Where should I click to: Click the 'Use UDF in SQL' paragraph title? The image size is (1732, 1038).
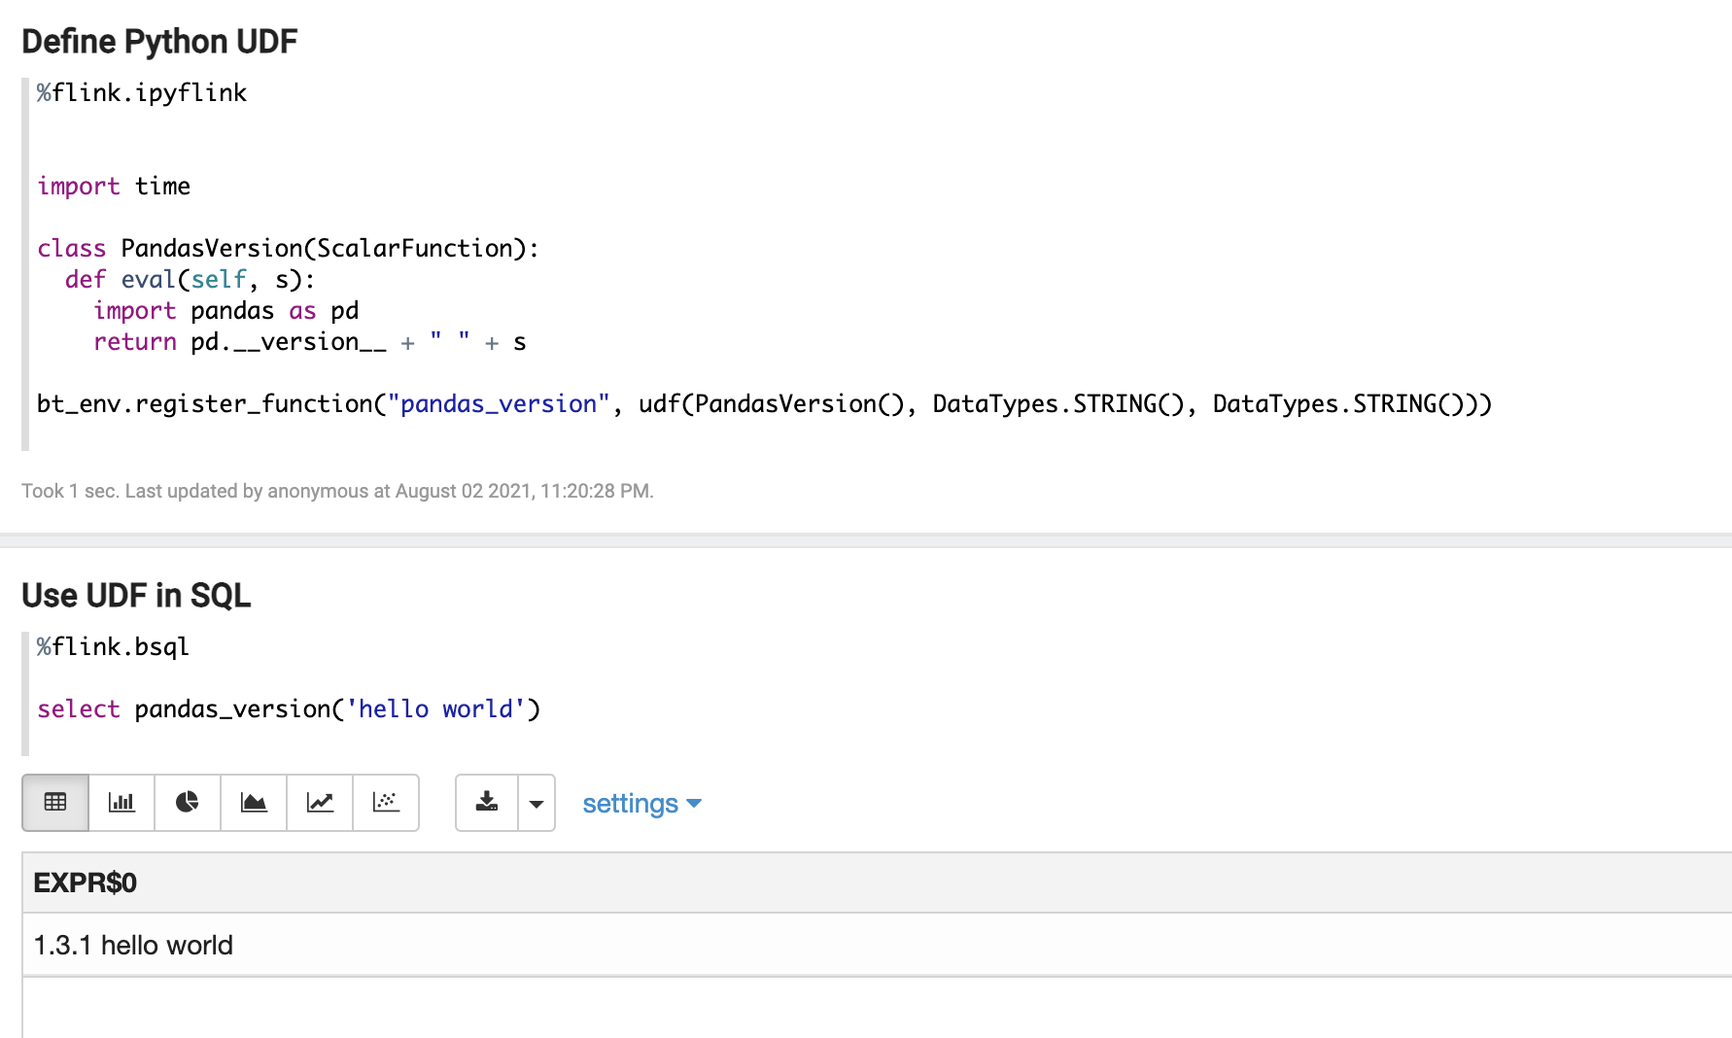[x=136, y=595]
